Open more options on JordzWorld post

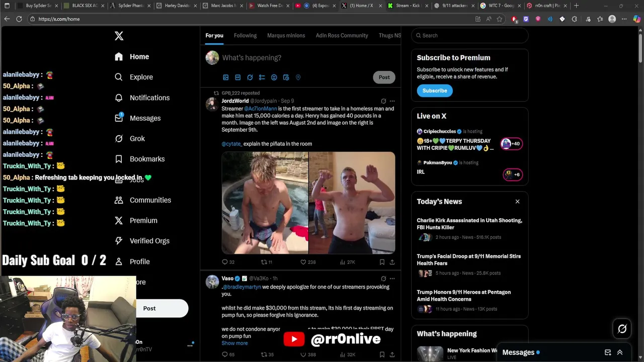click(x=392, y=101)
